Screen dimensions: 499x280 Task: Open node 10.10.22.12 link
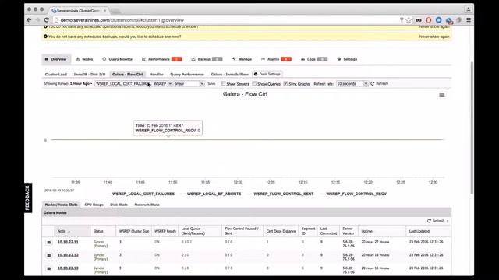point(68,255)
